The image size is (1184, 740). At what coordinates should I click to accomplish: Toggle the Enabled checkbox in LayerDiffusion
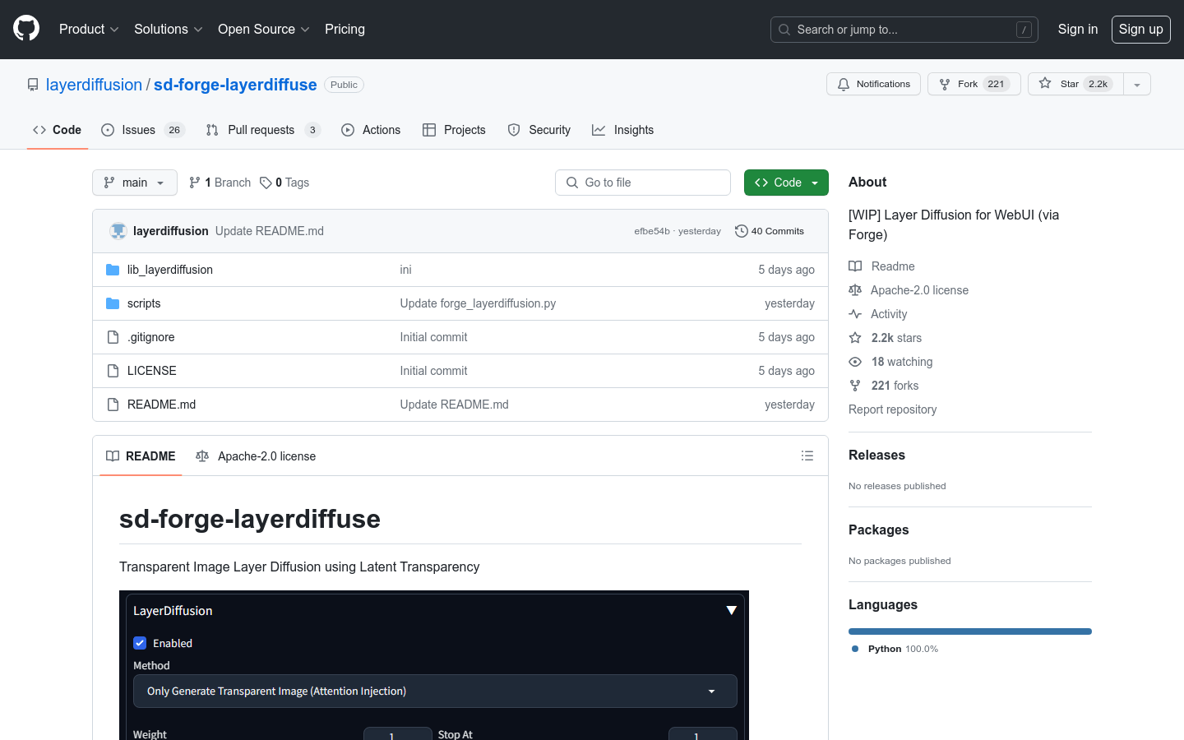140,643
